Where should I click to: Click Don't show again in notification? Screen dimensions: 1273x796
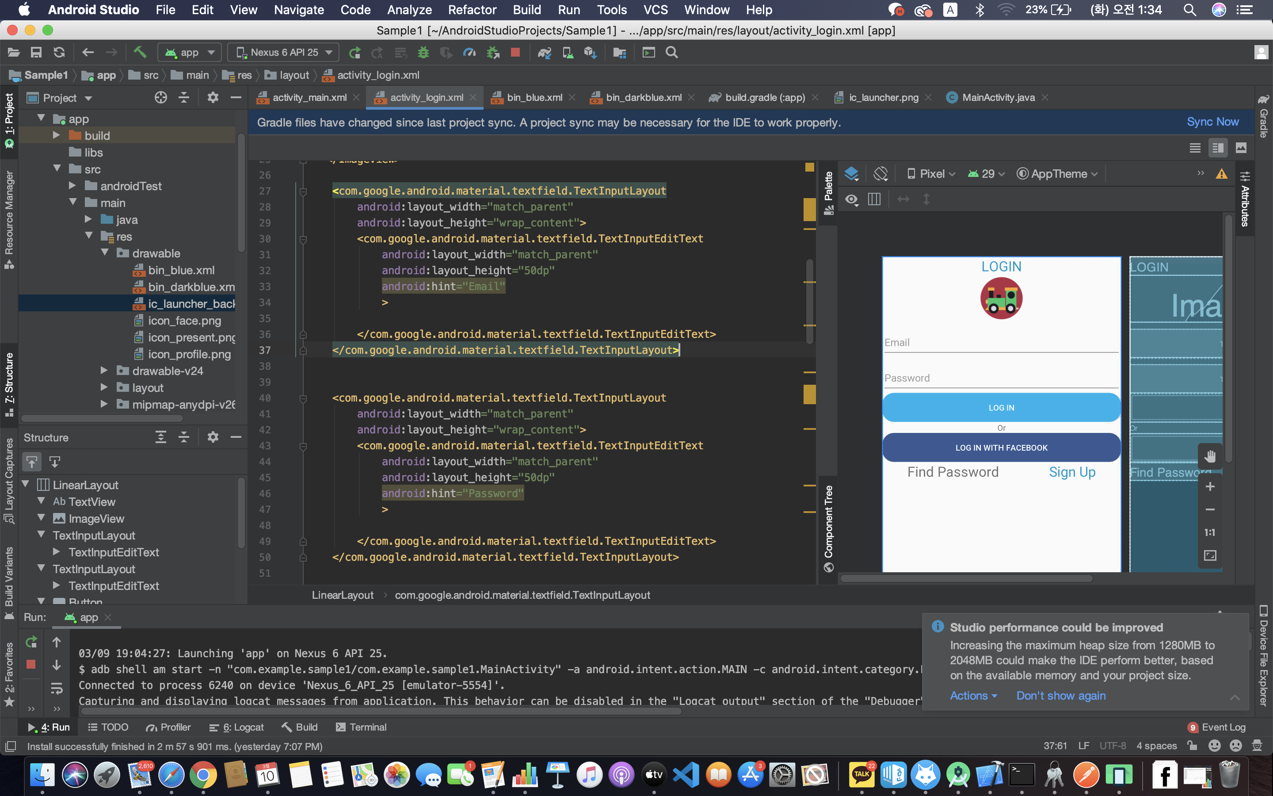tap(1060, 696)
